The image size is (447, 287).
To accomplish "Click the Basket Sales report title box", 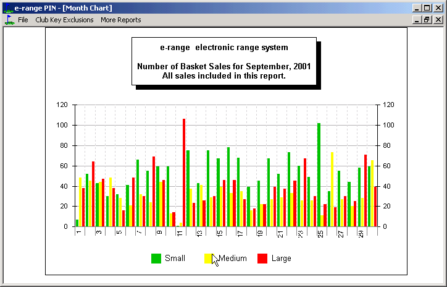I will pos(223,62).
